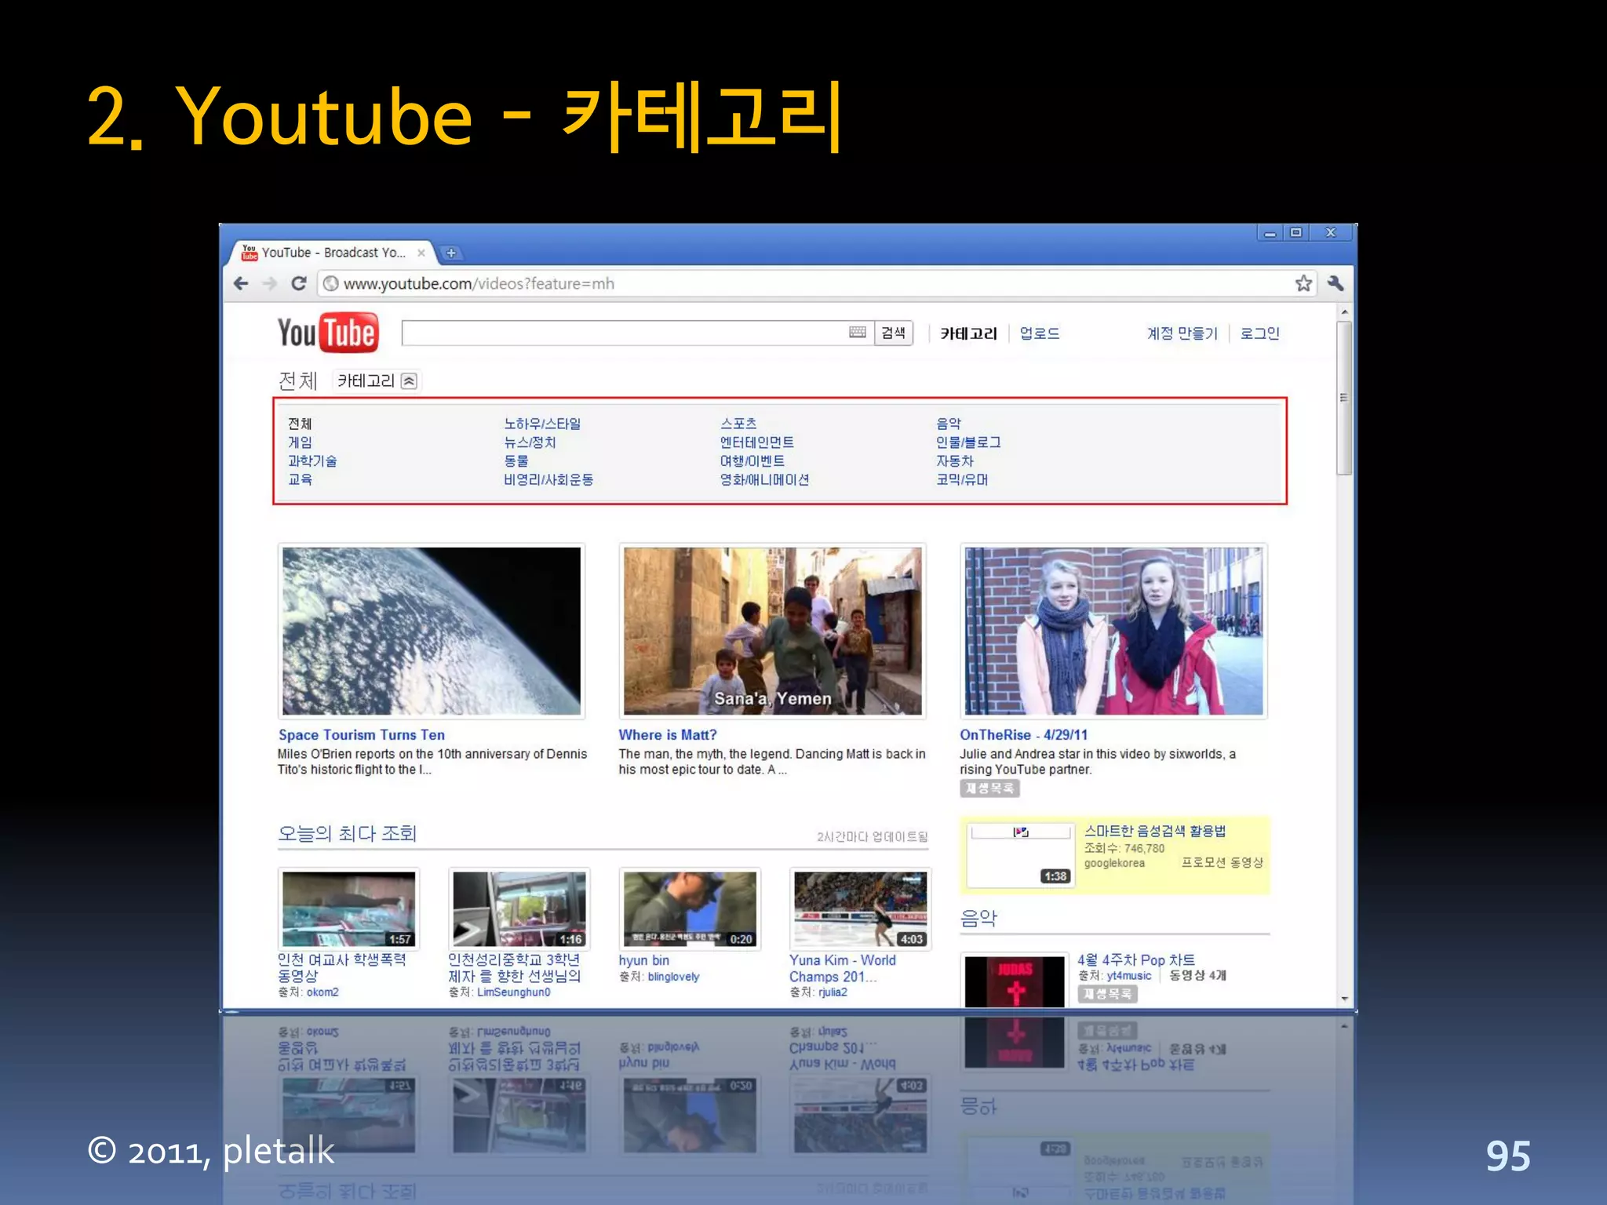Open the OnTheRise two girls thumbnail
This screenshot has height=1205, width=1607.
click(x=1113, y=631)
